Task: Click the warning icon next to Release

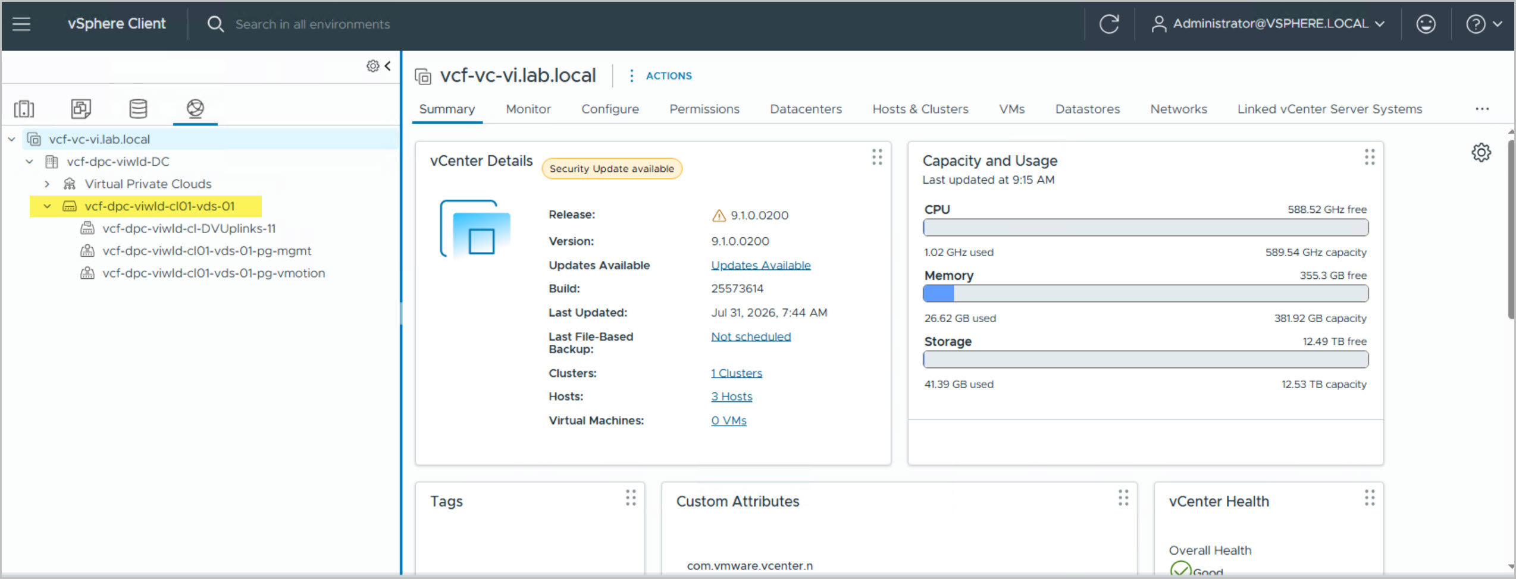Action: click(x=719, y=216)
